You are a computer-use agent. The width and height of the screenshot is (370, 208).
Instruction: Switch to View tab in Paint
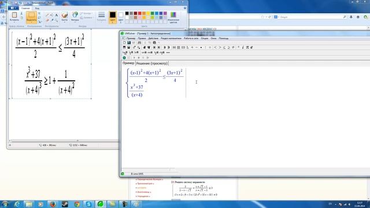37,8
